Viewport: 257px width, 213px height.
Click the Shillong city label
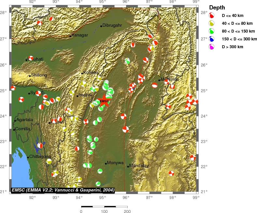[39, 75]
